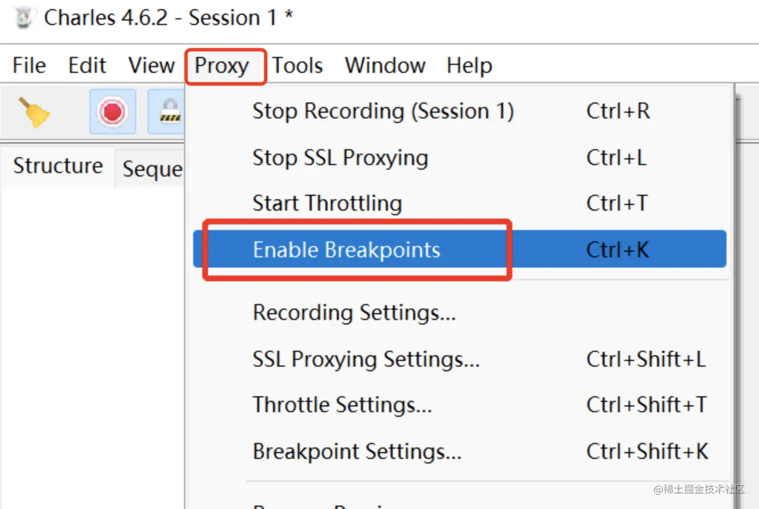759x509 pixels.
Task: Switch to the Structure tab
Action: 58,166
